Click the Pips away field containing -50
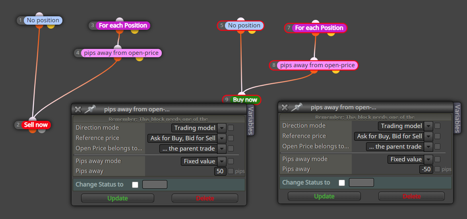This screenshot has width=467, height=219. [x=426, y=169]
